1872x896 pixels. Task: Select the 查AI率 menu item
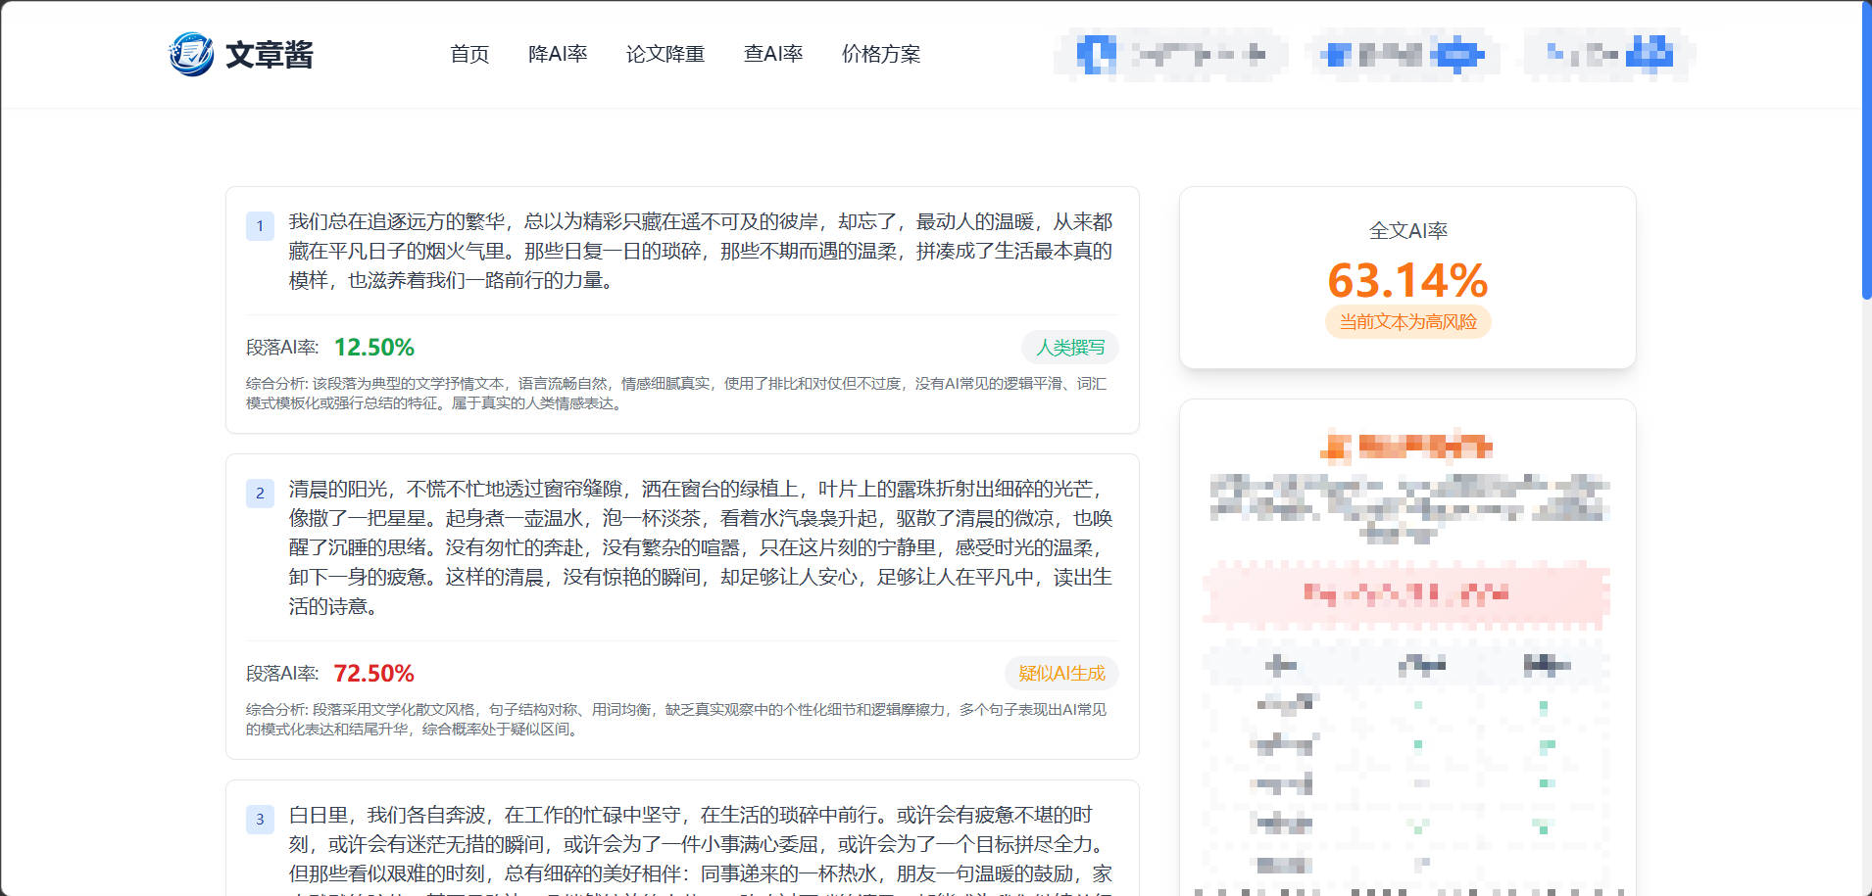(x=773, y=54)
